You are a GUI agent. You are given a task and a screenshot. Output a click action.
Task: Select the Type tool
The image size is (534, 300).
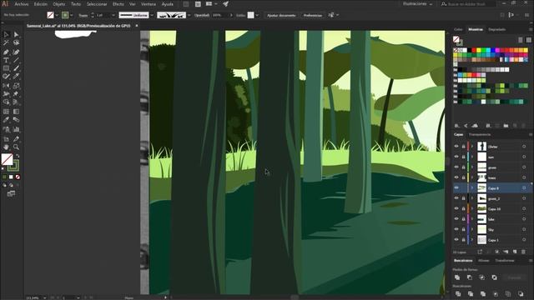coord(6,60)
